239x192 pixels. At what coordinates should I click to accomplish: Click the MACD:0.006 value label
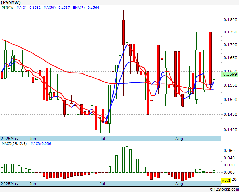click(41, 144)
